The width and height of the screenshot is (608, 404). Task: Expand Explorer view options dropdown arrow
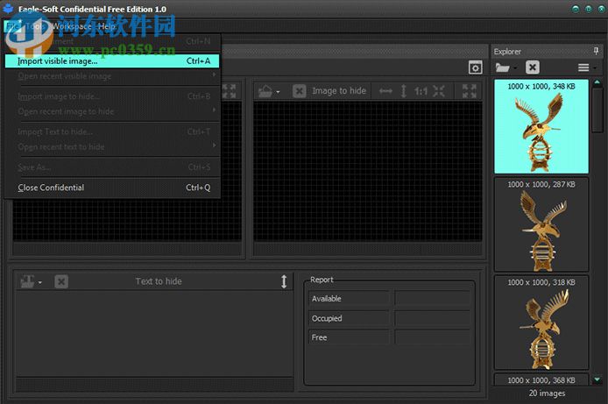point(595,68)
